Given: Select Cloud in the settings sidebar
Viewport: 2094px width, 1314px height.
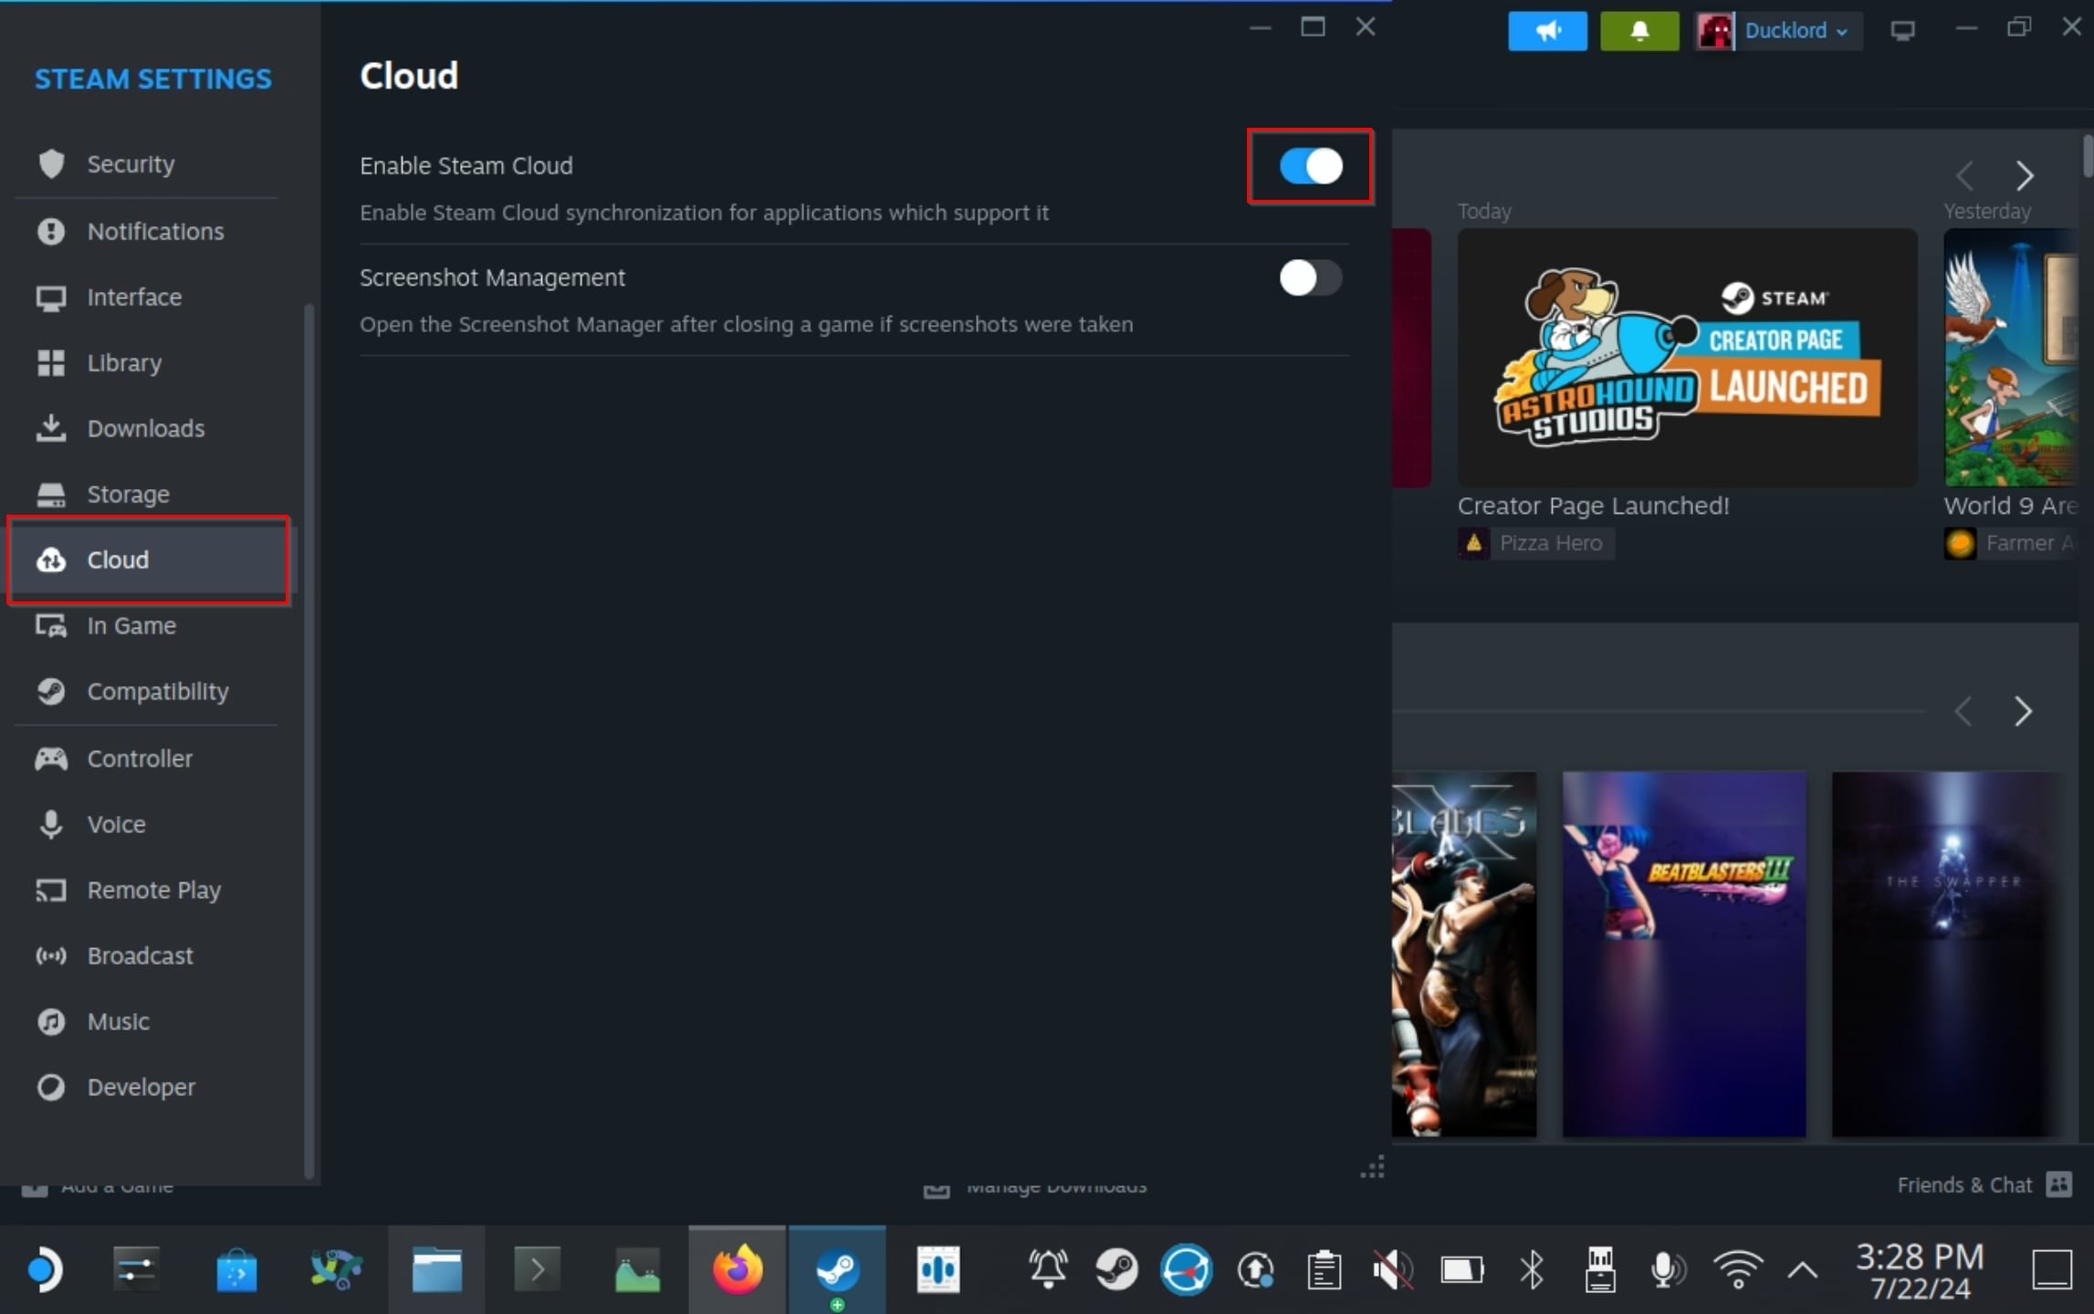Looking at the screenshot, I should point(151,559).
